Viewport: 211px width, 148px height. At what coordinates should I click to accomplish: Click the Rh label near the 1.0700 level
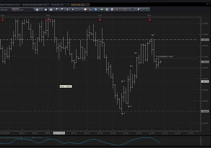pyautogui.click(x=135, y=53)
